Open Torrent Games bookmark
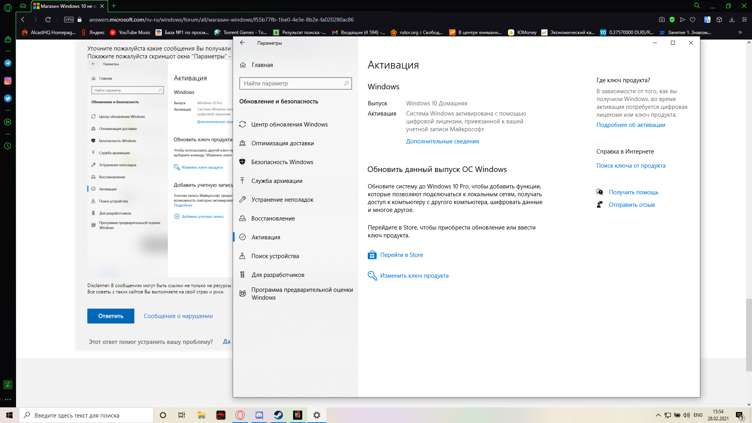 (241, 33)
